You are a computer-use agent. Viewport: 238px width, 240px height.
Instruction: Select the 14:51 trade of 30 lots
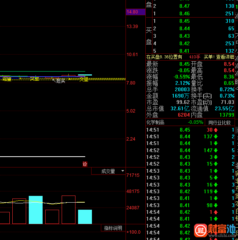coord(190,130)
